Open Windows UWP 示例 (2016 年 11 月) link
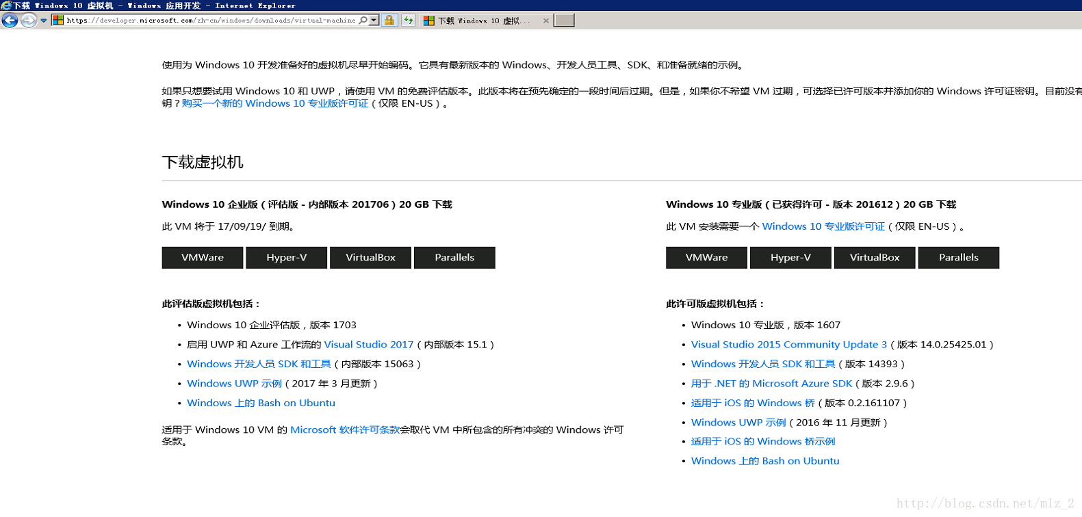 pyautogui.click(x=738, y=423)
